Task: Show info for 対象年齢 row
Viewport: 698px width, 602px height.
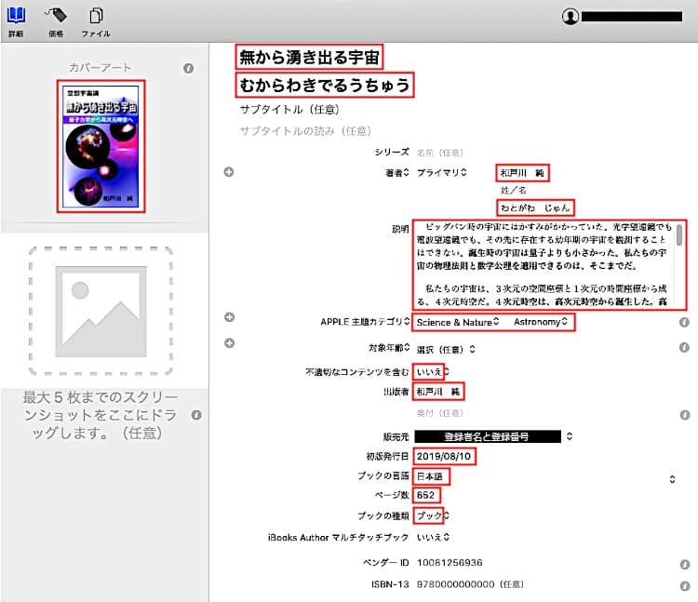Action: point(684,347)
